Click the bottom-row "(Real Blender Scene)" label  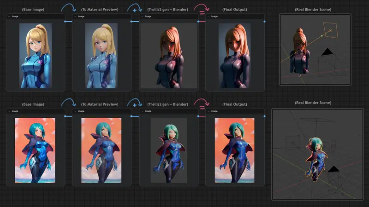[x=315, y=102]
